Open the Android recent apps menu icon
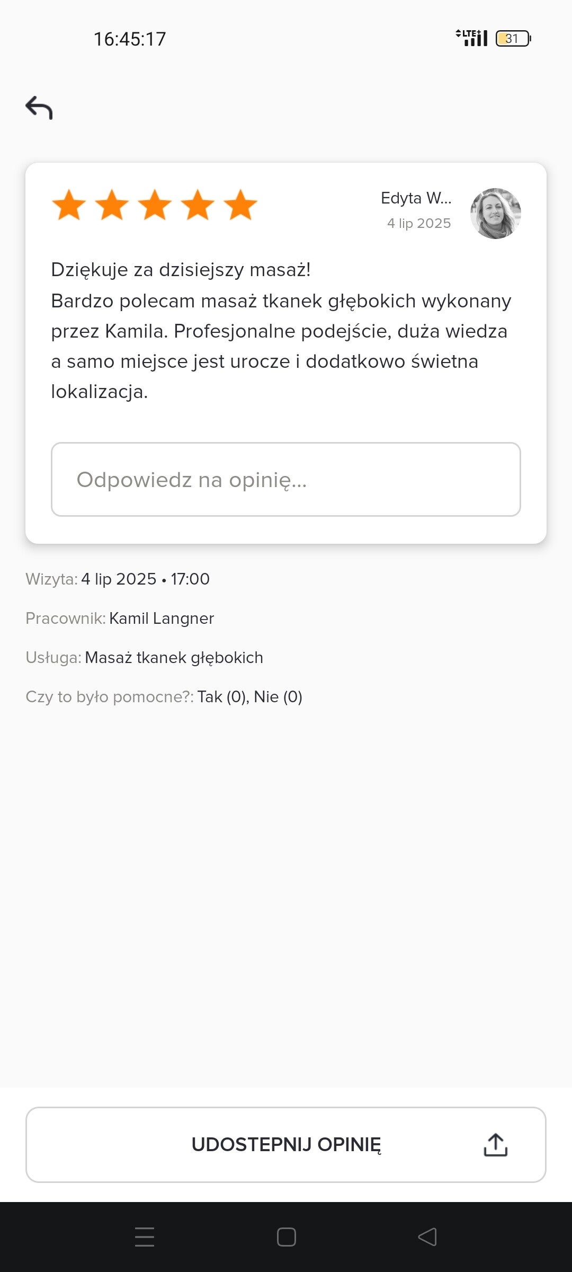 click(x=145, y=1237)
